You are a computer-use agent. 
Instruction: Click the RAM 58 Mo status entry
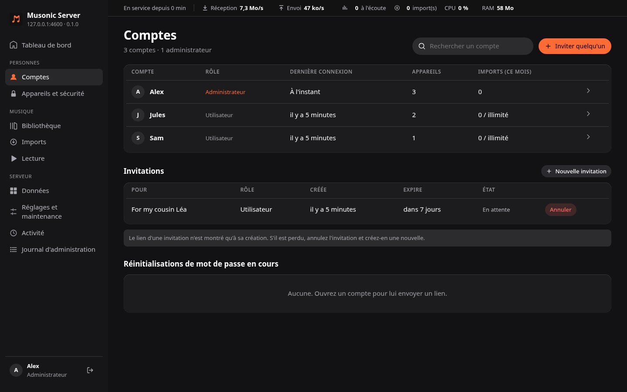498,8
